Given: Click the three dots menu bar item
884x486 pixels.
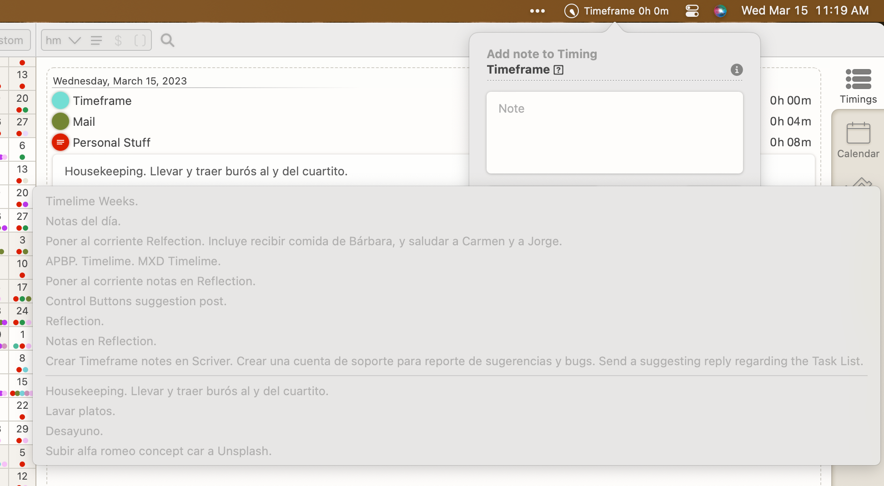Looking at the screenshot, I should coord(537,11).
